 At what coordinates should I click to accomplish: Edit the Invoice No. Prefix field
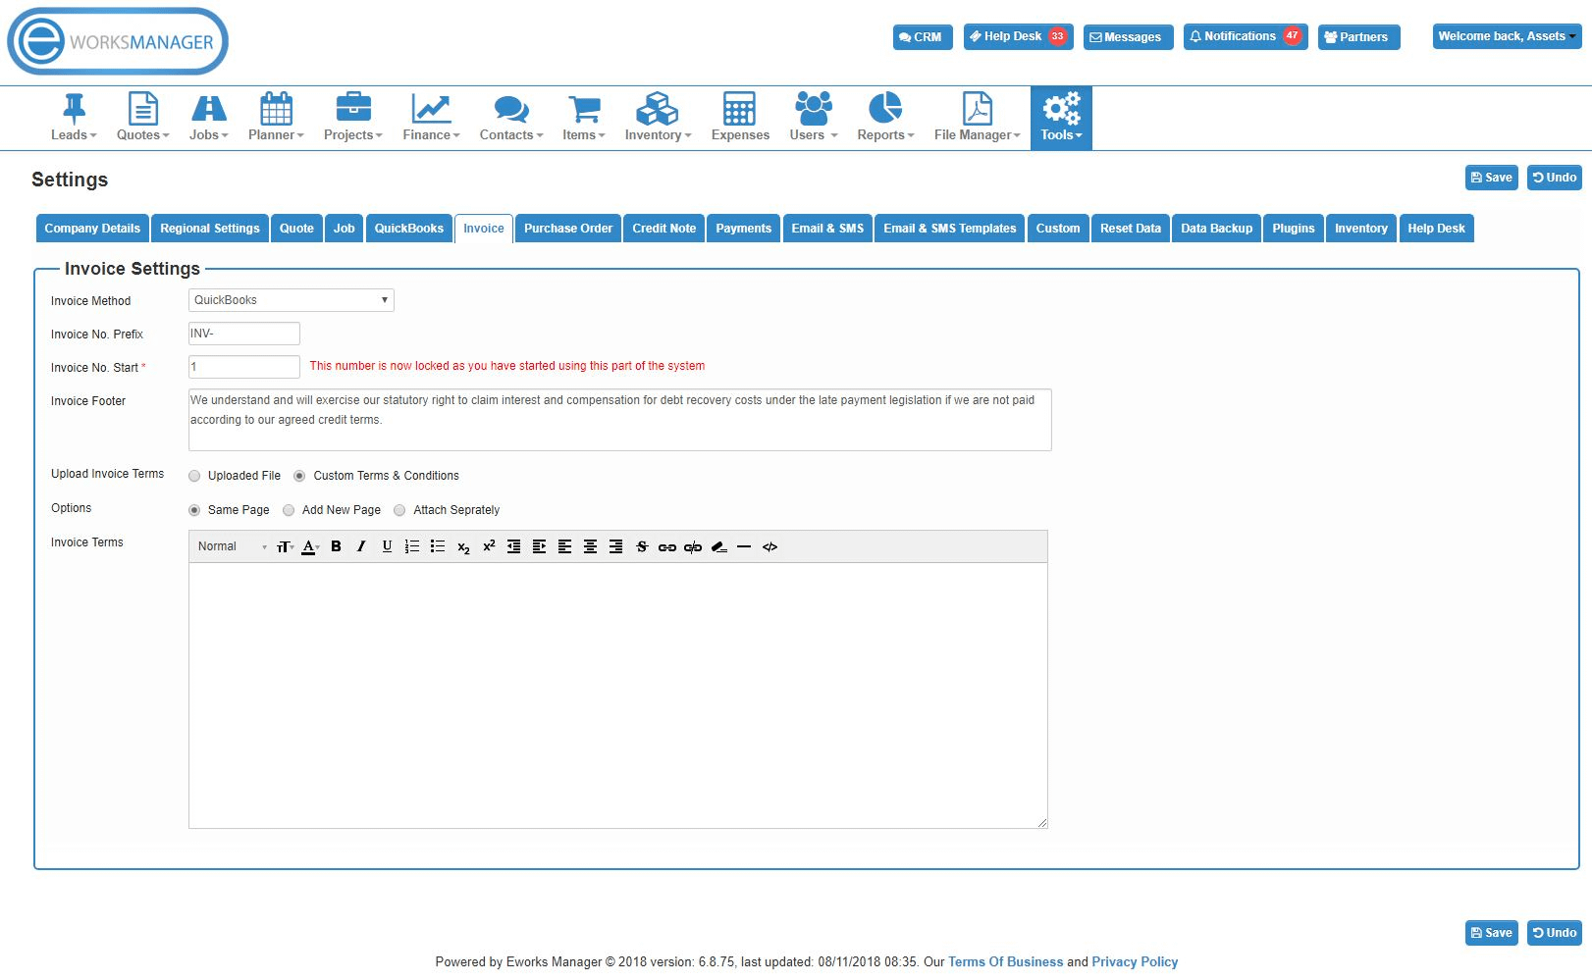(x=243, y=334)
